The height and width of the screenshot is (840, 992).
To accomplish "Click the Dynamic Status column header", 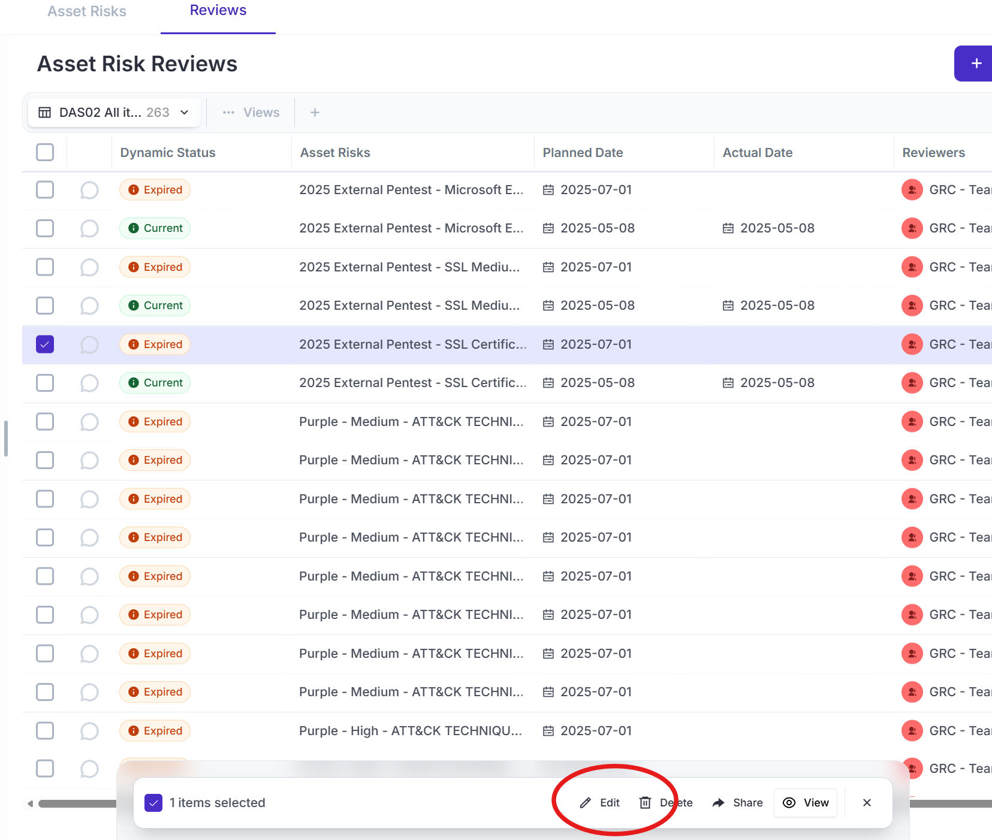I will pos(168,153).
